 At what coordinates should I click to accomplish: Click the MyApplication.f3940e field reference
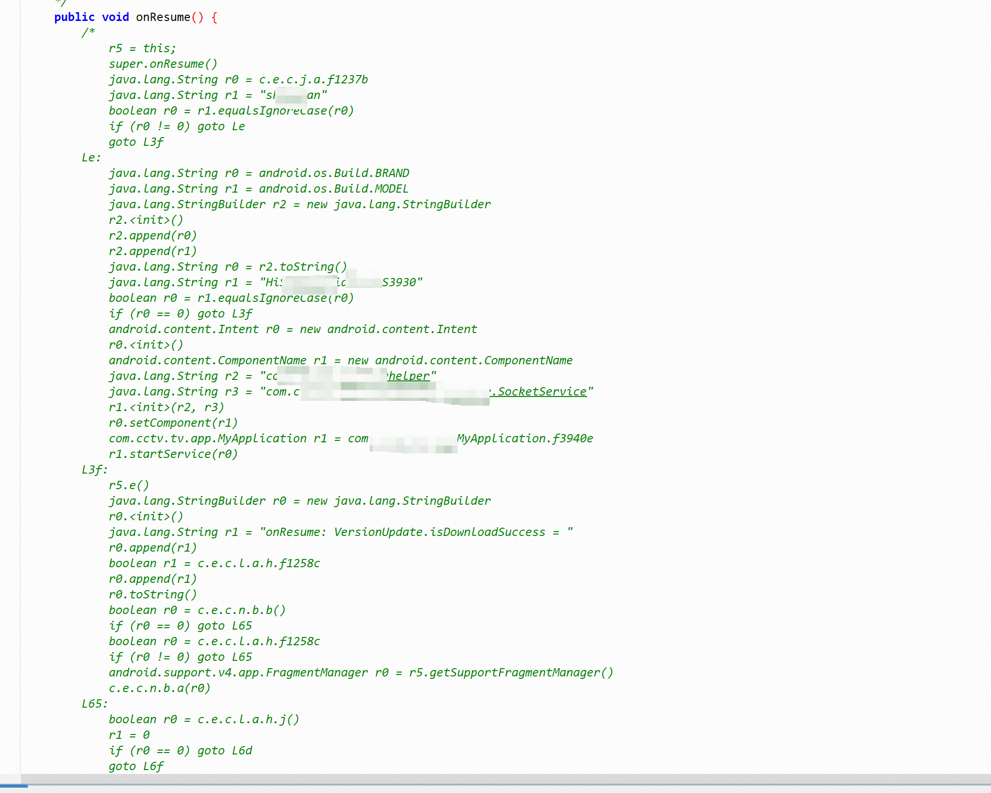pos(525,438)
